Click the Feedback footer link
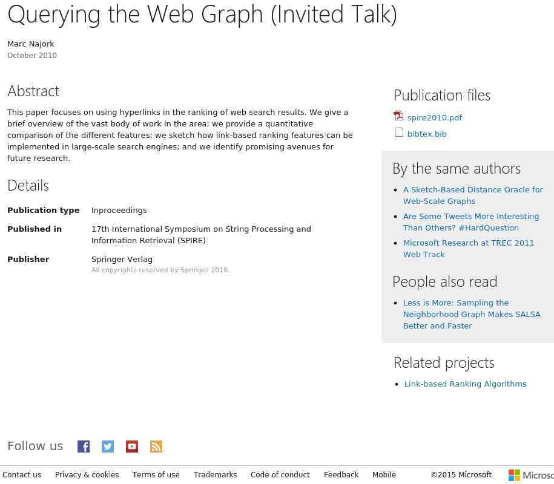This screenshot has height=484, width=554. pyautogui.click(x=341, y=475)
